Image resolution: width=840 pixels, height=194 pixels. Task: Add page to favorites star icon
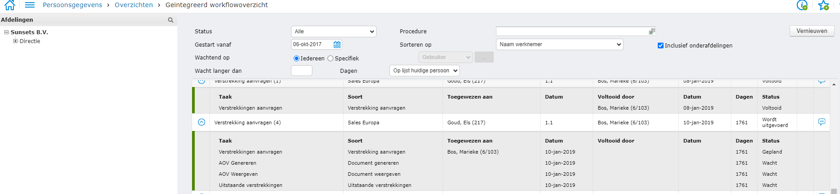coord(824,5)
